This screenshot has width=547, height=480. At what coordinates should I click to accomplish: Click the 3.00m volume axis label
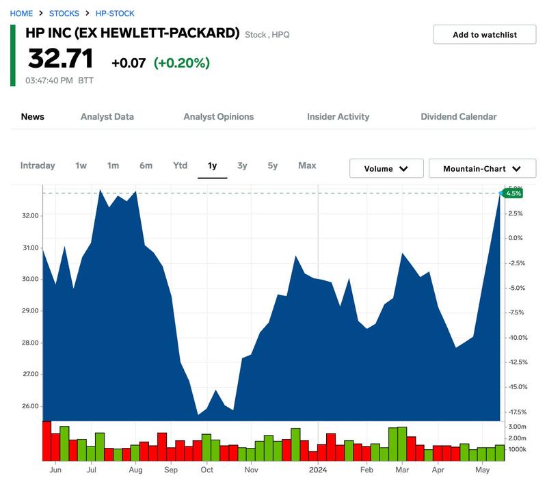(517, 427)
